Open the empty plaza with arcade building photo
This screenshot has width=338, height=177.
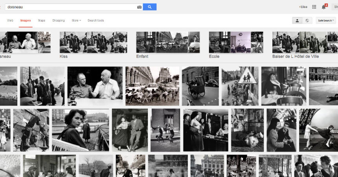[323, 86]
